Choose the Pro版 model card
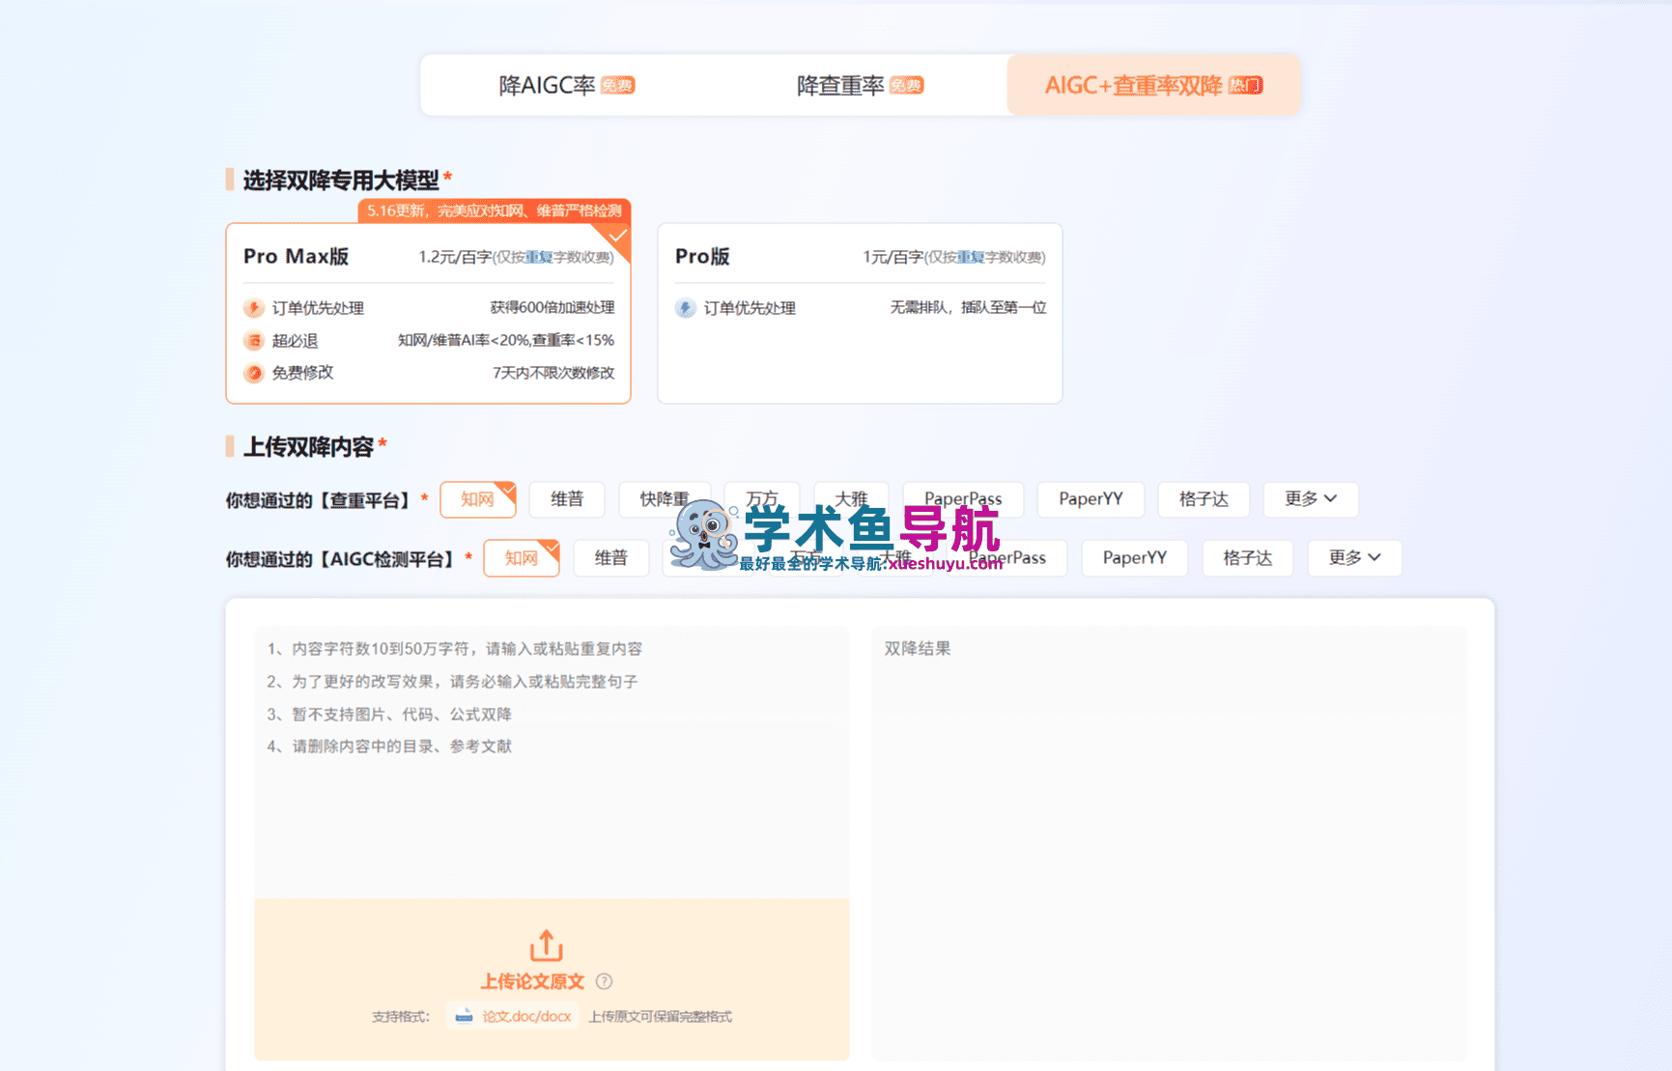The image size is (1672, 1071). click(860, 313)
